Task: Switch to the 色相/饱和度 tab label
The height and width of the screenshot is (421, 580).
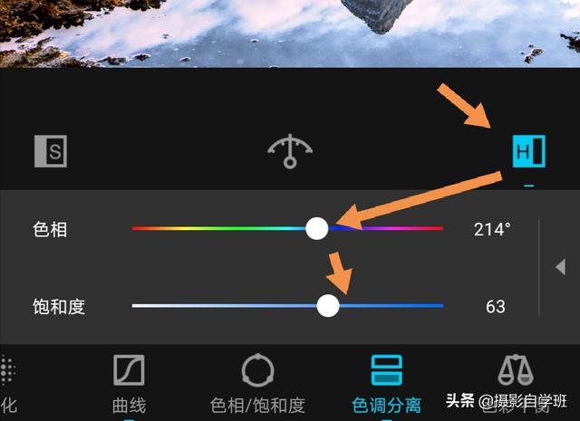Action: coord(257,406)
